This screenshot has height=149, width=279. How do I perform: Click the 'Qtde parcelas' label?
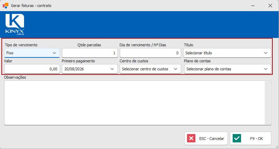pyautogui.click(x=89, y=45)
